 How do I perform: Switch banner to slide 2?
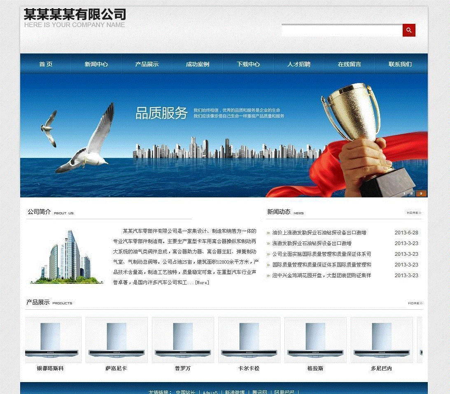(412, 193)
